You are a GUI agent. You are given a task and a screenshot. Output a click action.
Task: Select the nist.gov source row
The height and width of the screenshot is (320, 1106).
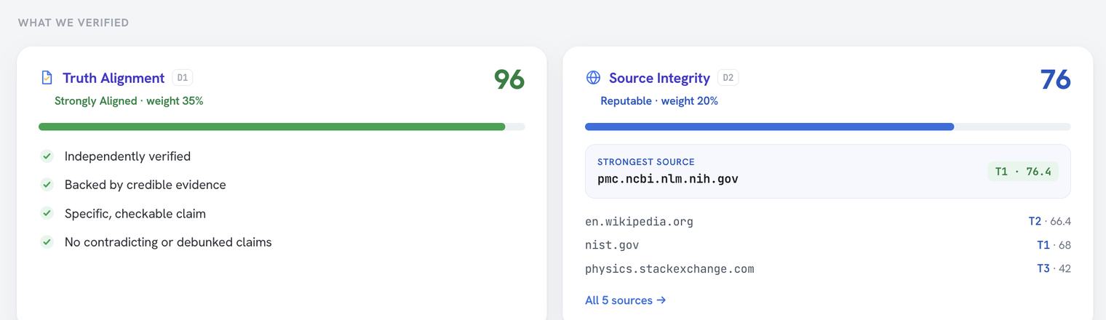[x=828, y=245]
